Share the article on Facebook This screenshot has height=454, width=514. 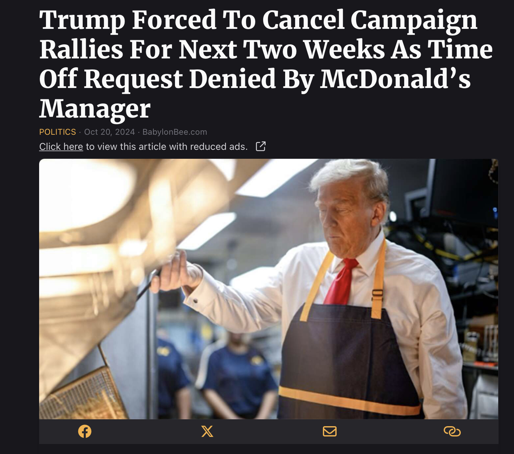point(85,431)
